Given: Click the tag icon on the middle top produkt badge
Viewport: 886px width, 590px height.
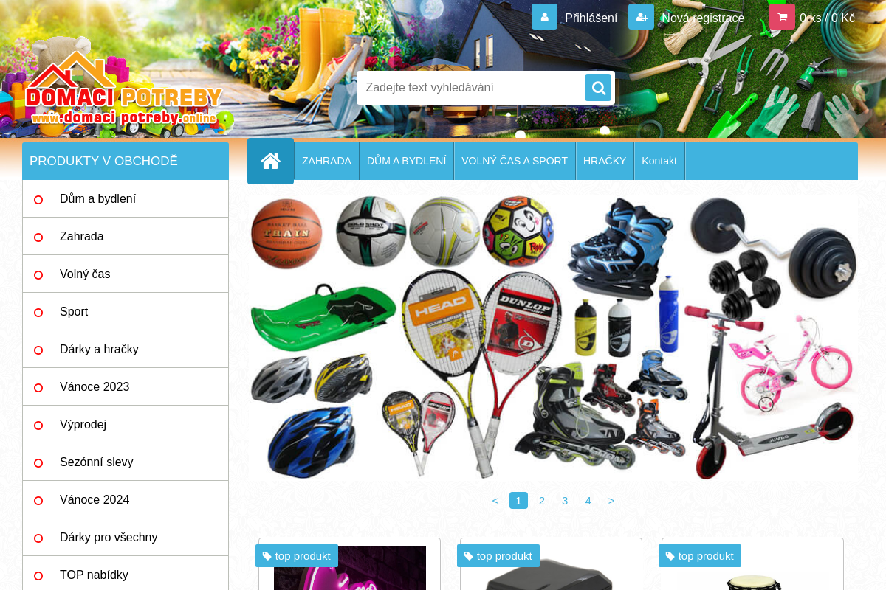Looking at the screenshot, I should (470, 556).
